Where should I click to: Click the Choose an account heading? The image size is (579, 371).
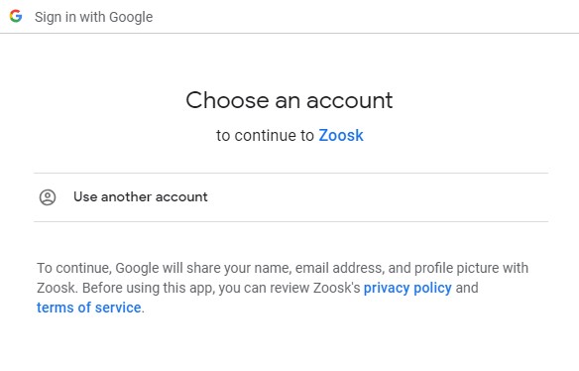[289, 100]
